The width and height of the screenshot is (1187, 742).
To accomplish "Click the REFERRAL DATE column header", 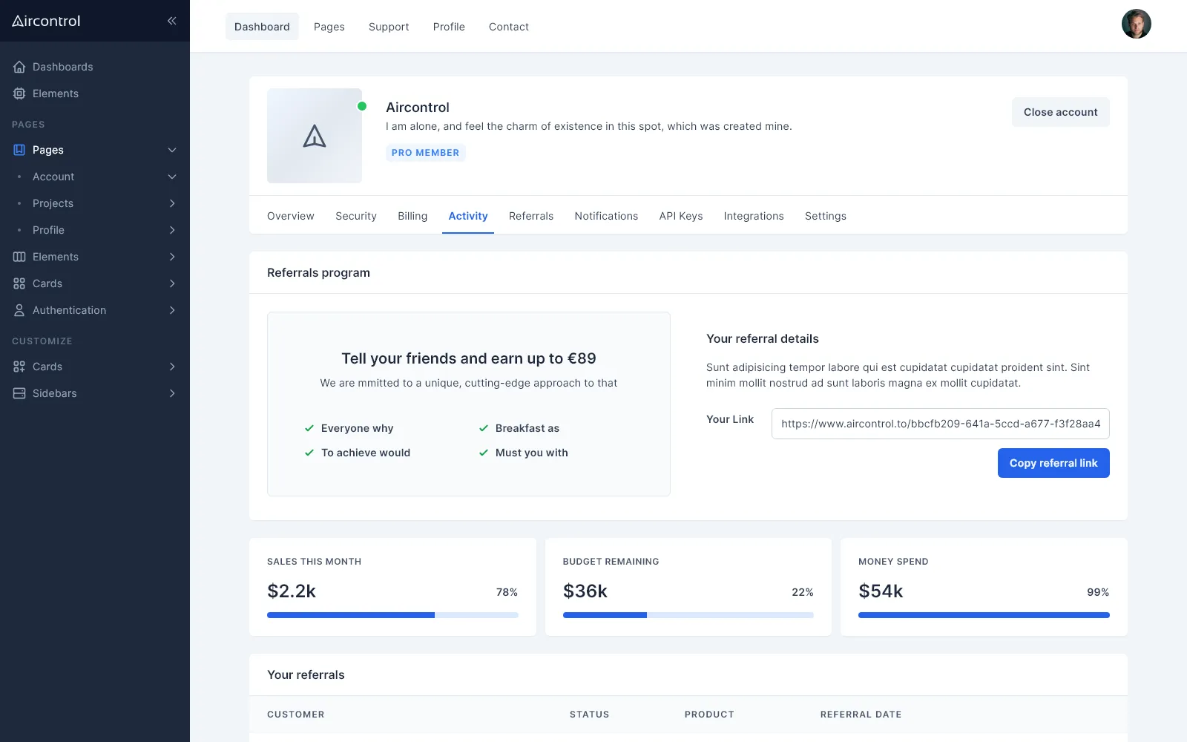I will tap(861, 715).
